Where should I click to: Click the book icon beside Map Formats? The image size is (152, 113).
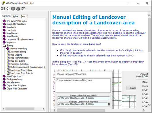click(x=4, y=33)
